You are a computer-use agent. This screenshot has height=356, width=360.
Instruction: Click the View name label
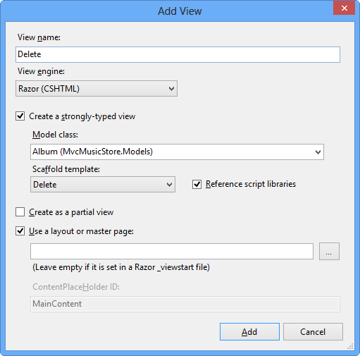click(39, 37)
